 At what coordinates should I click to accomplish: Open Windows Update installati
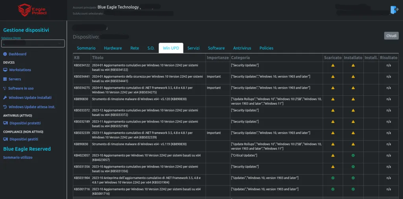point(30,97)
